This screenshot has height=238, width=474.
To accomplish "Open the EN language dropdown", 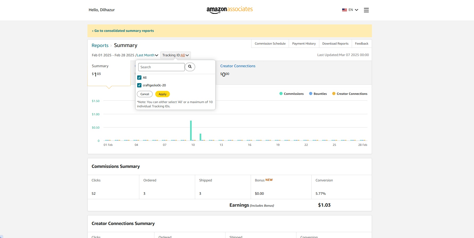I will tap(353, 10).
